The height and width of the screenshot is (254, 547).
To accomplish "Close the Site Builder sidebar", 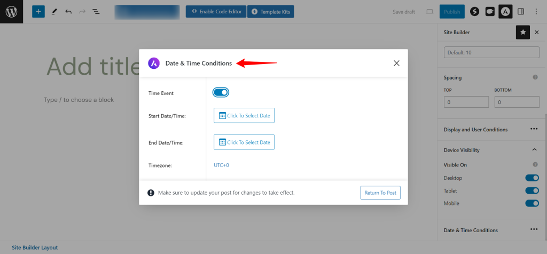I will (x=536, y=32).
